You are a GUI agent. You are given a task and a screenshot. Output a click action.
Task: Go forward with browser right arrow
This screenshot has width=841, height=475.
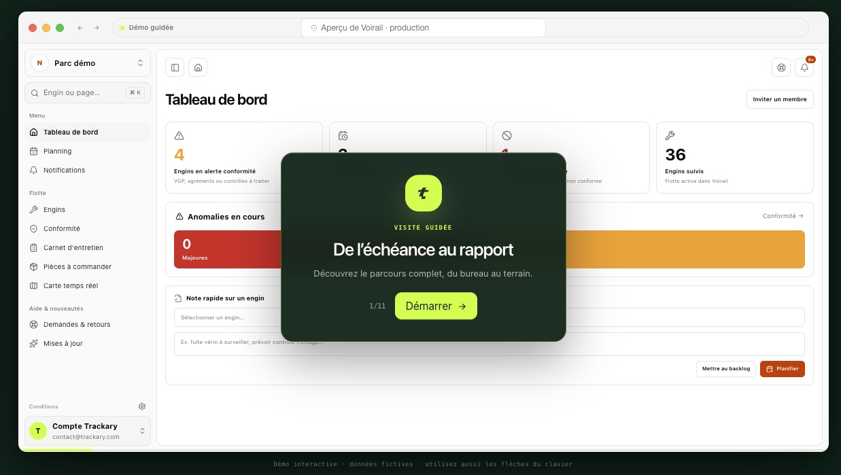(x=97, y=28)
